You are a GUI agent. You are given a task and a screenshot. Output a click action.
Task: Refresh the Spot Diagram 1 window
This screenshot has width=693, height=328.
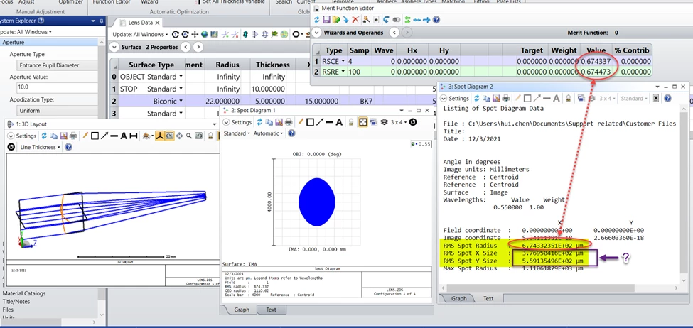[x=259, y=122]
